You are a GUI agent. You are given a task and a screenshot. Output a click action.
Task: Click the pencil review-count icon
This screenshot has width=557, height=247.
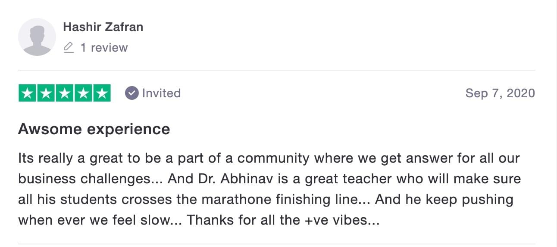(69, 47)
